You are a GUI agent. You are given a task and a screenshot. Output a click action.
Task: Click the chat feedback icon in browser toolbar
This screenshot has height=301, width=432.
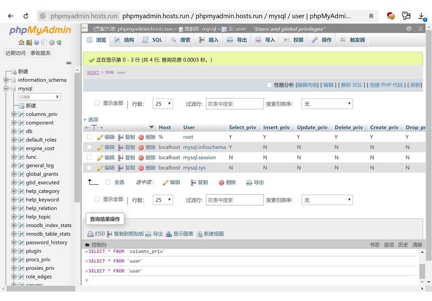[406, 16]
